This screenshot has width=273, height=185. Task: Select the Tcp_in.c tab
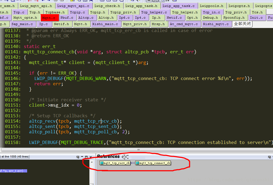[212, 12]
